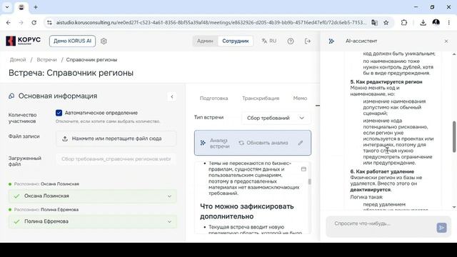
Task: Send message with the arrow button
Action: (x=441, y=227)
